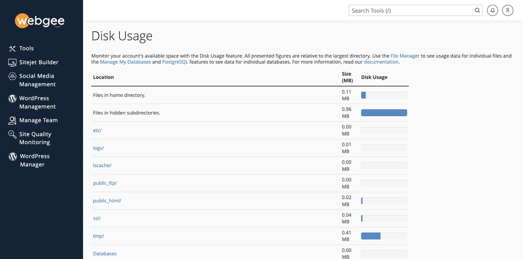
Task: Click the Location column header
Action: coord(103,77)
